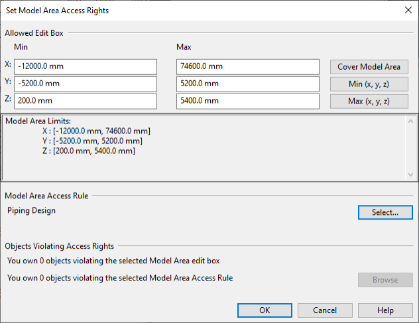Click the Z minimum value field
Image resolution: width=419 pixels, height=323 pixels.
pyautogui.click(x=85, y=101)
